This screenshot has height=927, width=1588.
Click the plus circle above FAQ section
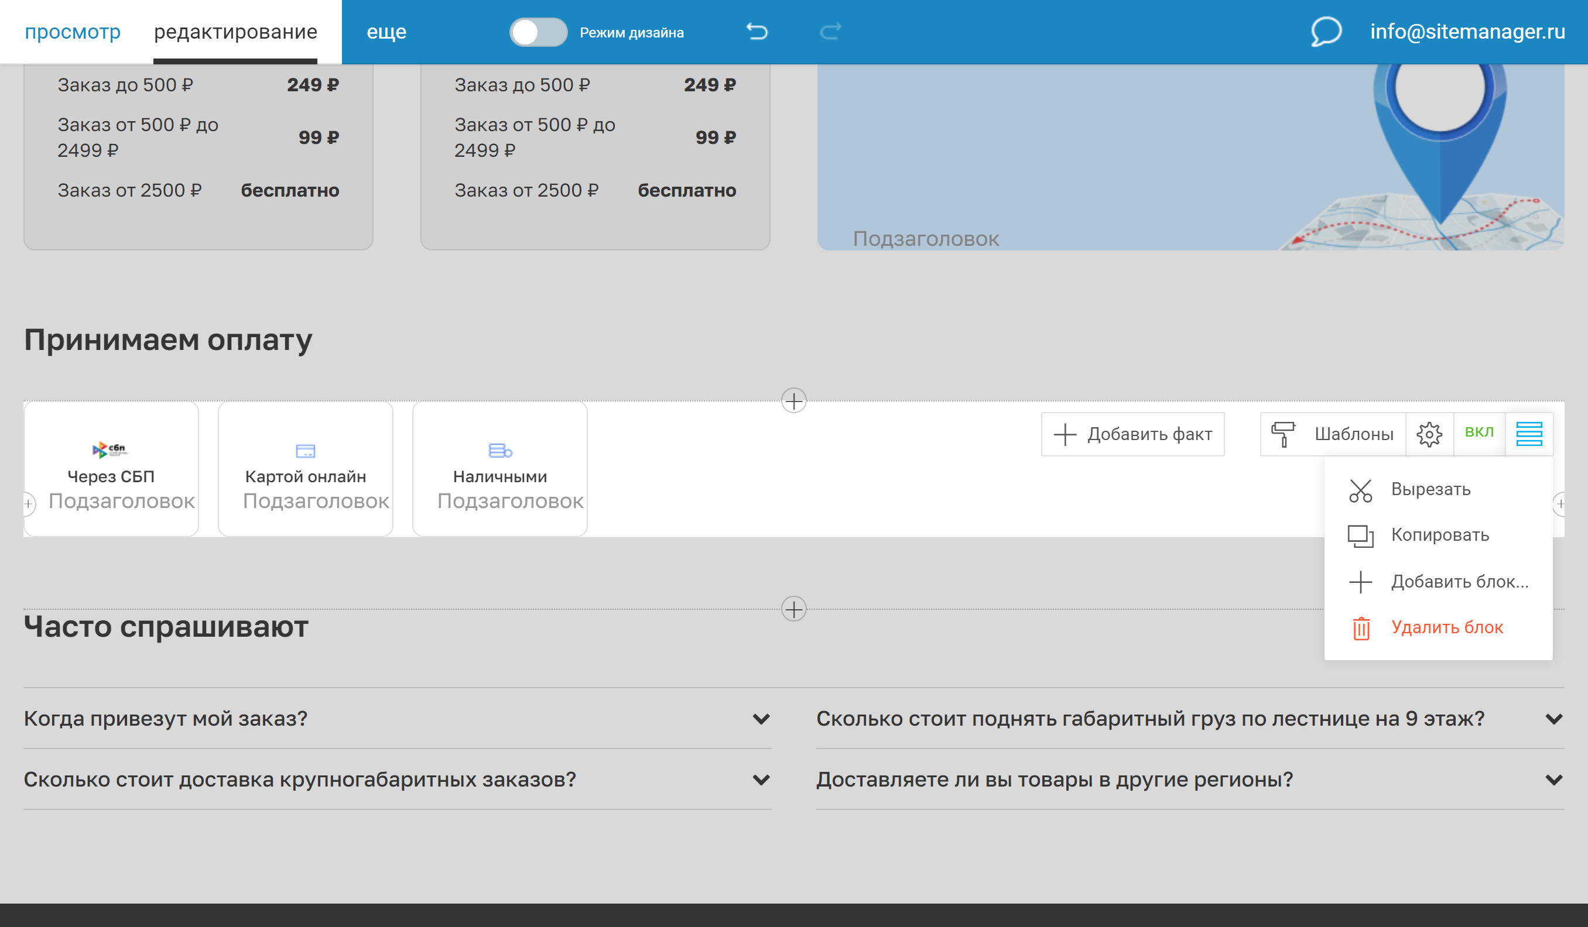793,609
